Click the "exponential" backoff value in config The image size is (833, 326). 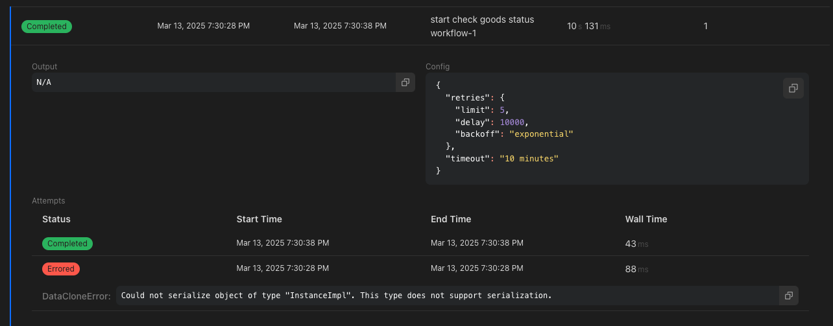click(541, 134)
